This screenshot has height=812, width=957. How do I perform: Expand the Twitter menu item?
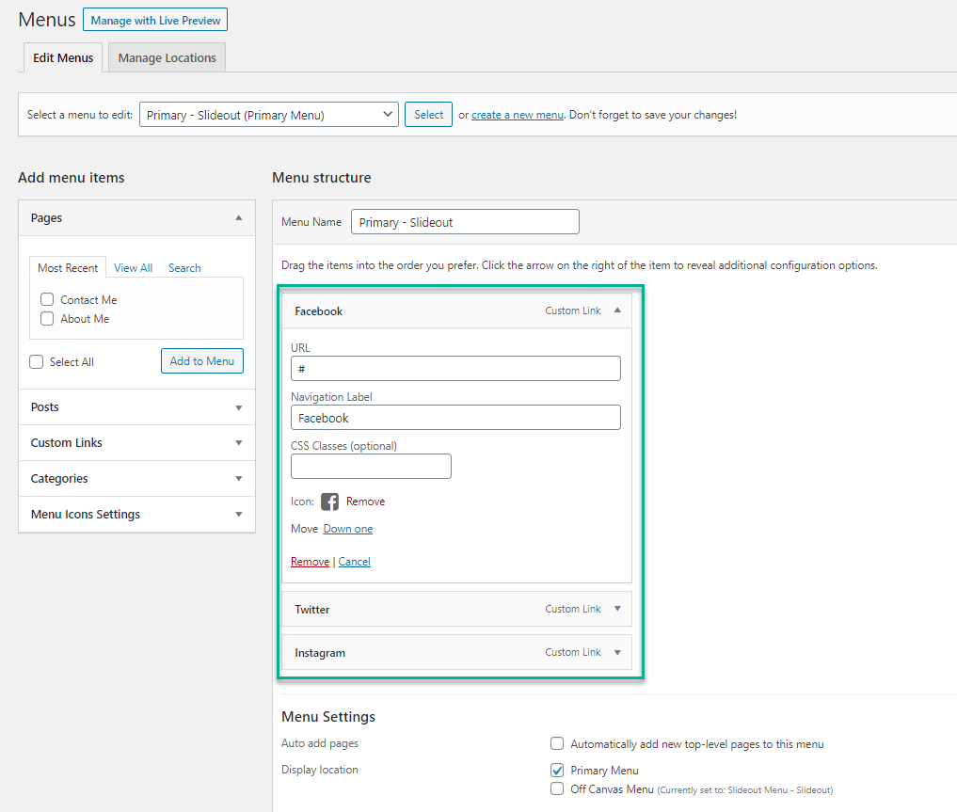pos(617,609)
